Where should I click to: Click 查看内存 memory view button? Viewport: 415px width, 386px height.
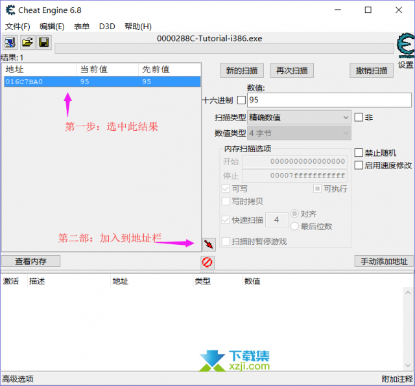[x=30, y=261]
